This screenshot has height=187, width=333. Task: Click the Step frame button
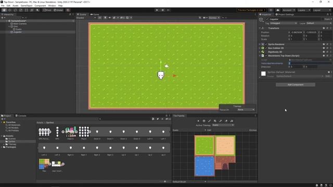168,10
